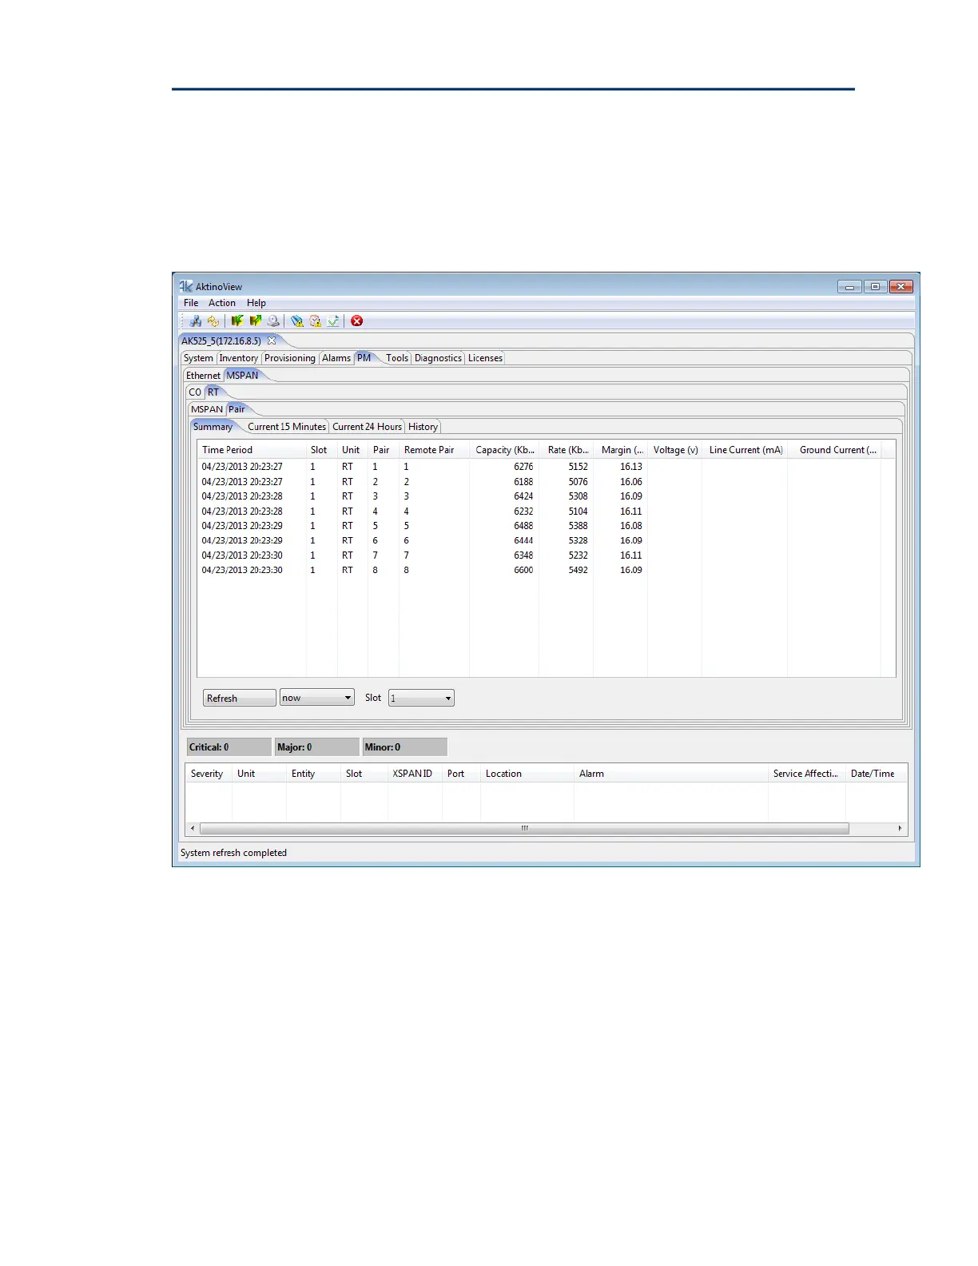Open the Help menu
The image size is (978, 1266).
point(256,303)
